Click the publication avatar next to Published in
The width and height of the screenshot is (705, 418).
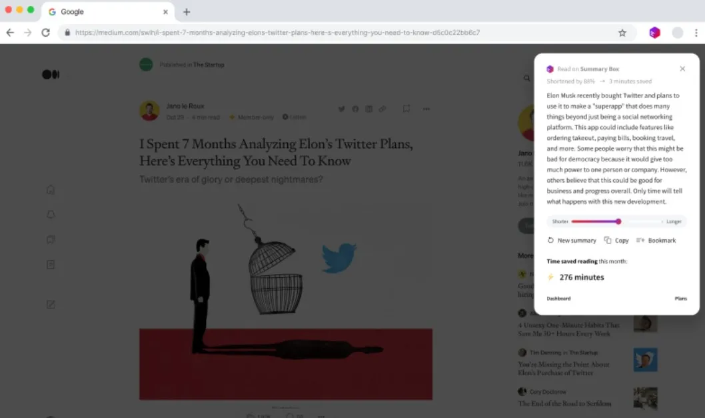[x=146, y=65]
